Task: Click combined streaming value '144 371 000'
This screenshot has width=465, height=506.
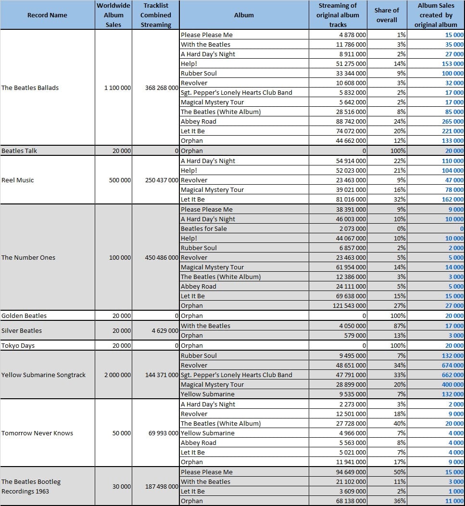Action: (x=162, y=375)
